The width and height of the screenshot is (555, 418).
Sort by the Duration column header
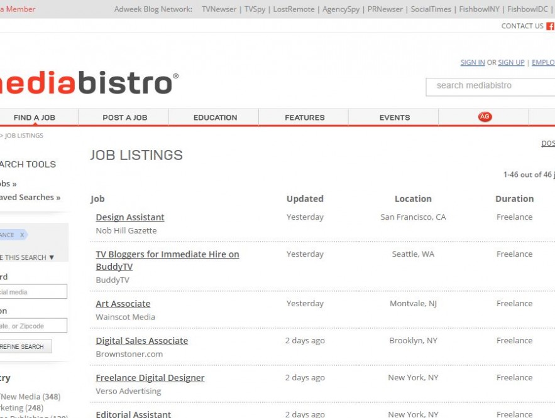tap(514, 199)
